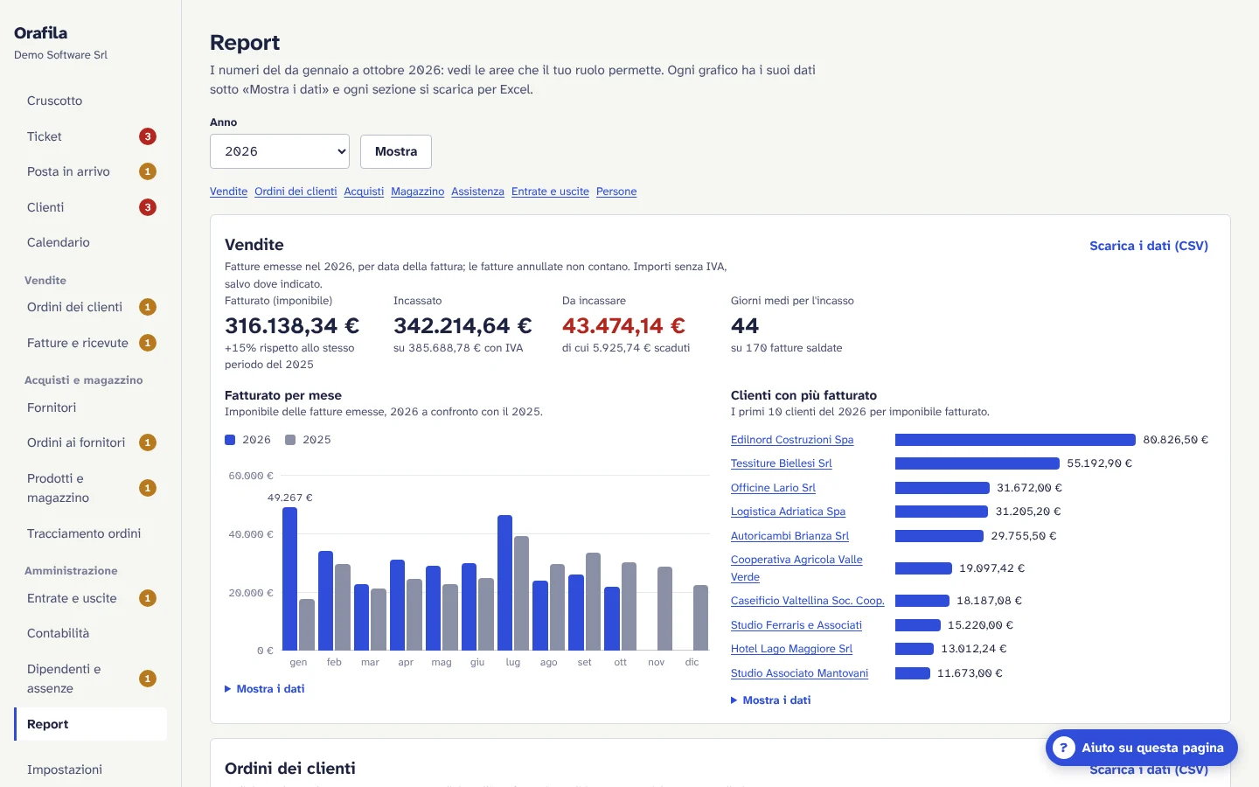The image size is (1259, 787).
Task: Open customer Hotel Lago Maggiore Srl
Action: [x=791, y=649]
